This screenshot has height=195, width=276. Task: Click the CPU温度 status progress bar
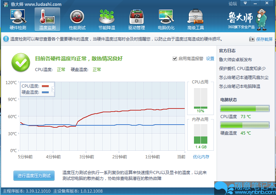click(x=244, y=109)
